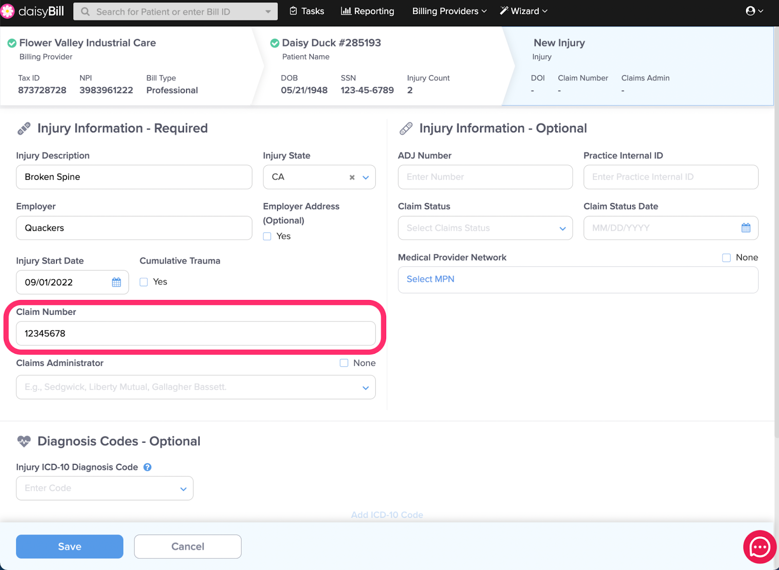
Task: Click the Flower Valley Industrial Care provider name
Action: (x=88, y=43)
